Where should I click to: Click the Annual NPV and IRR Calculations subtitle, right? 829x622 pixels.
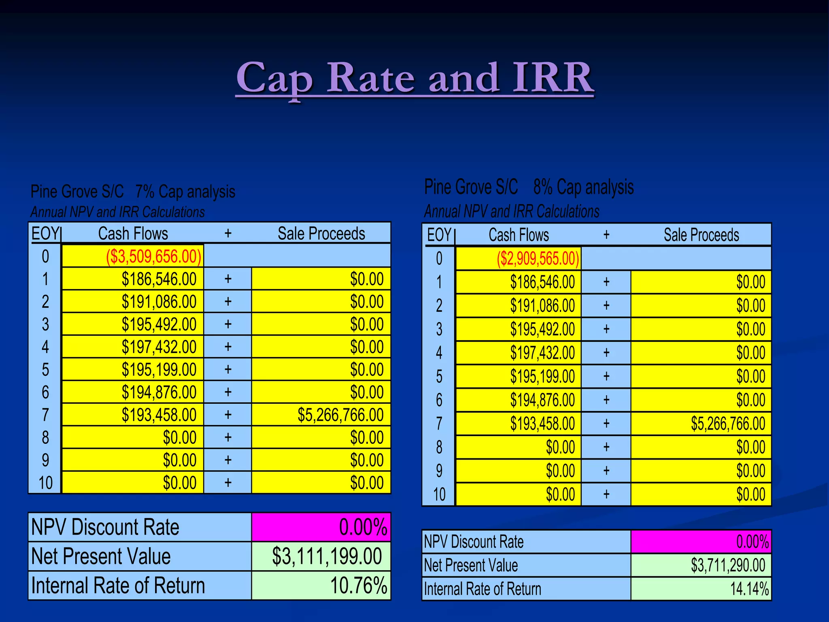coord(512,211)
